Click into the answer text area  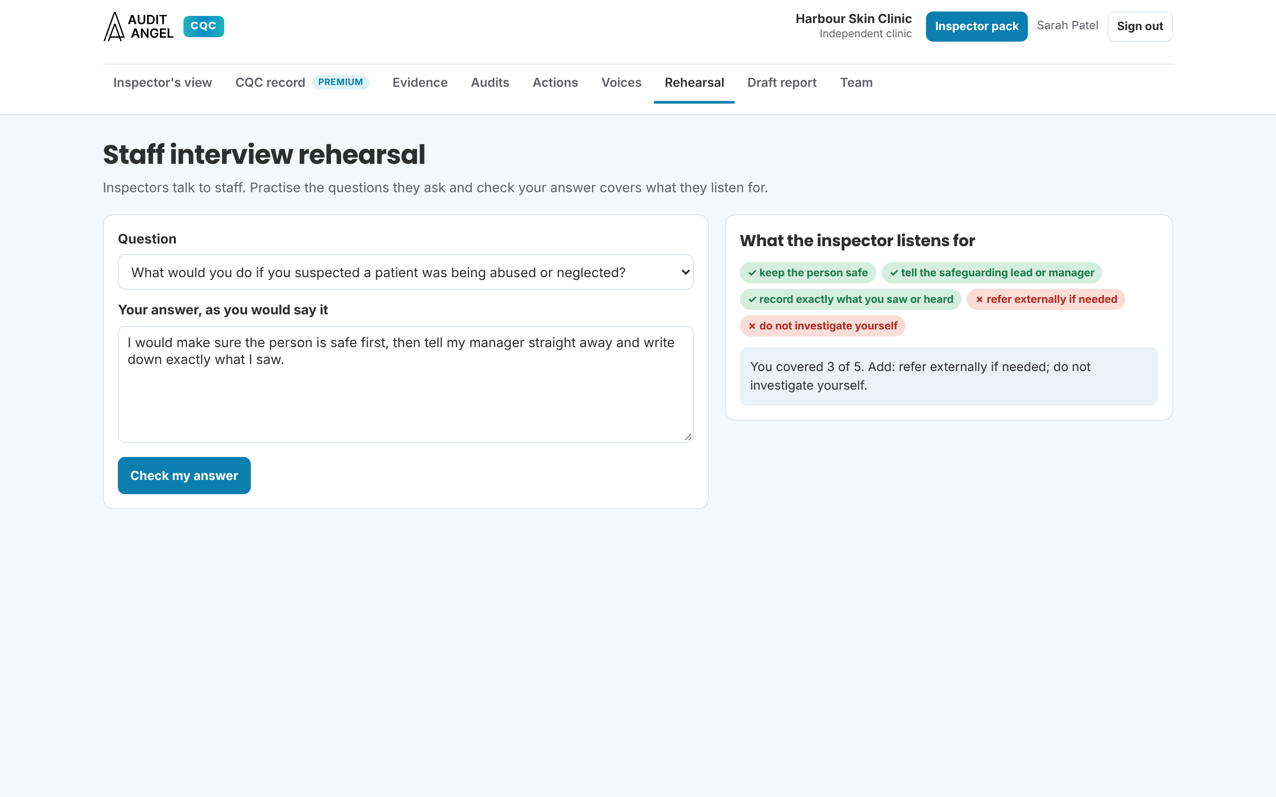(405, 384)
